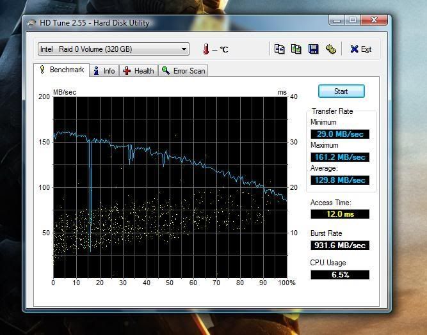
Task: Click the CPU Usage label
Action: coord(328,263)
